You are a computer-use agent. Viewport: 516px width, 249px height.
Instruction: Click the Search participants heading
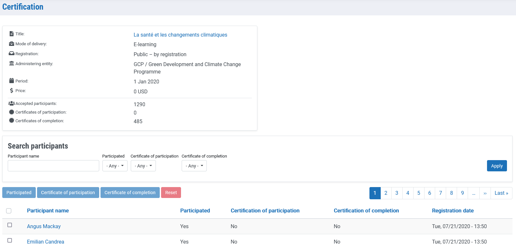[x=38, y=146]
